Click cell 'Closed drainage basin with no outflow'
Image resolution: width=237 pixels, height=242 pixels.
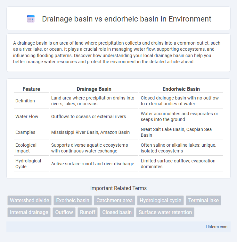click(x=181, y=101)
